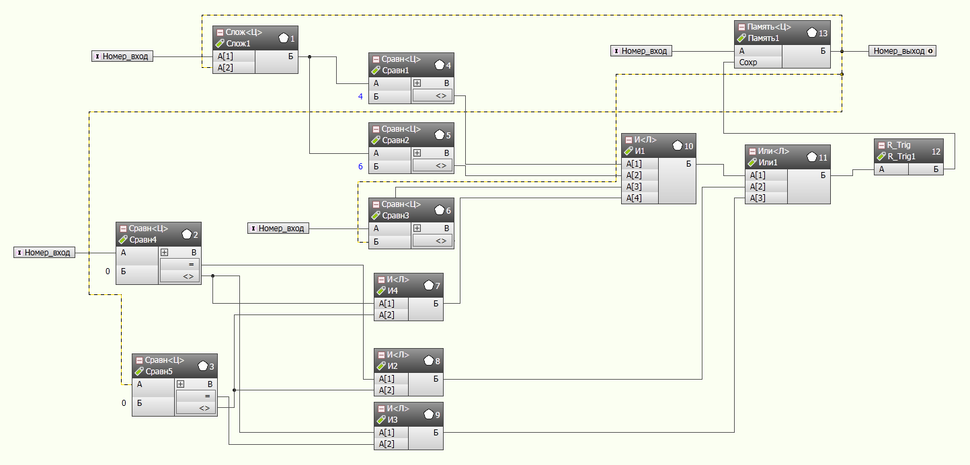The height and width of the screenshot is (465, 970).
Task: Click the green tag icon of Сравн4
Action: click(123, 239)
